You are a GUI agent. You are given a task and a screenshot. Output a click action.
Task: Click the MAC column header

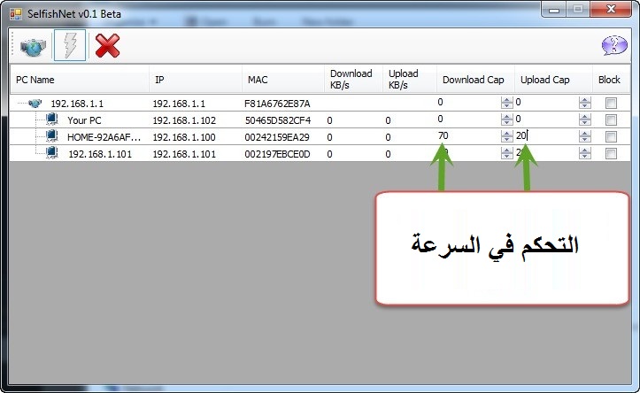281,80
